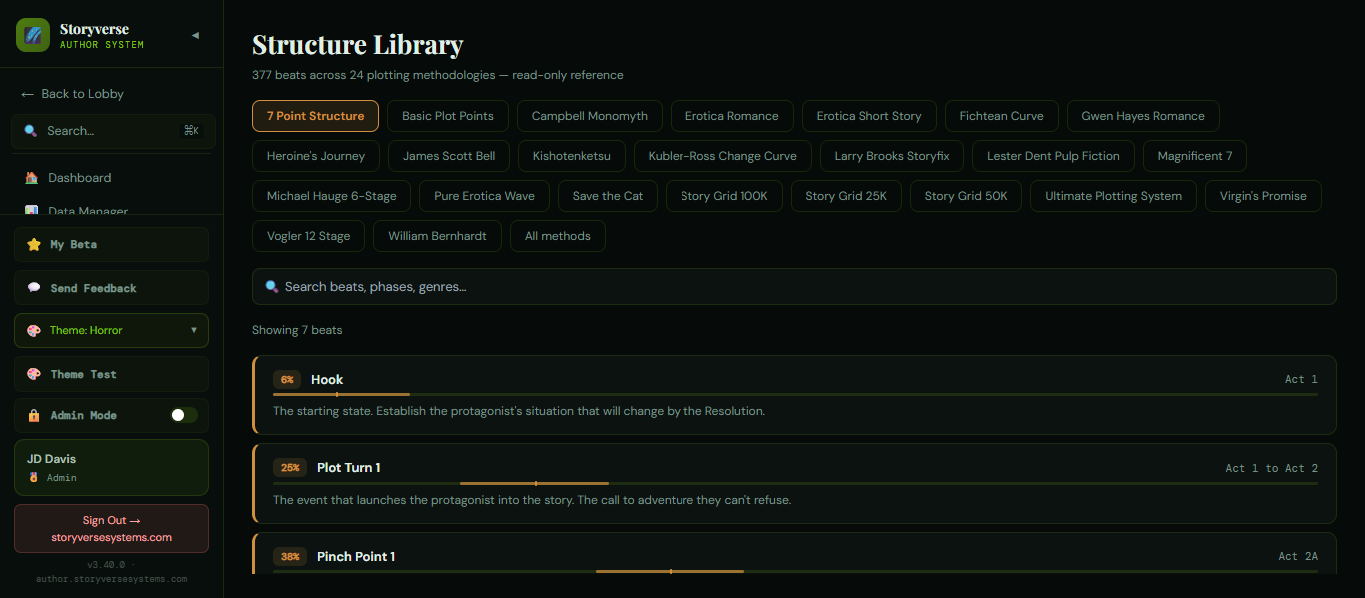Choose Larry Brooks Storyfix filter
The image size is (1365, 598).
892,156
